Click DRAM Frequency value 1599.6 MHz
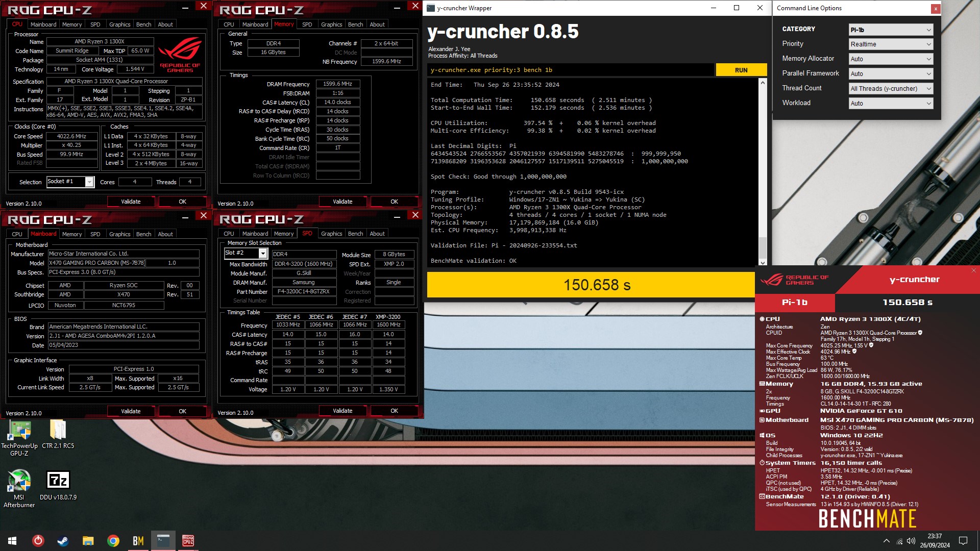The height and width of the screenshot is (551, 980). click(x=338, y=84)
